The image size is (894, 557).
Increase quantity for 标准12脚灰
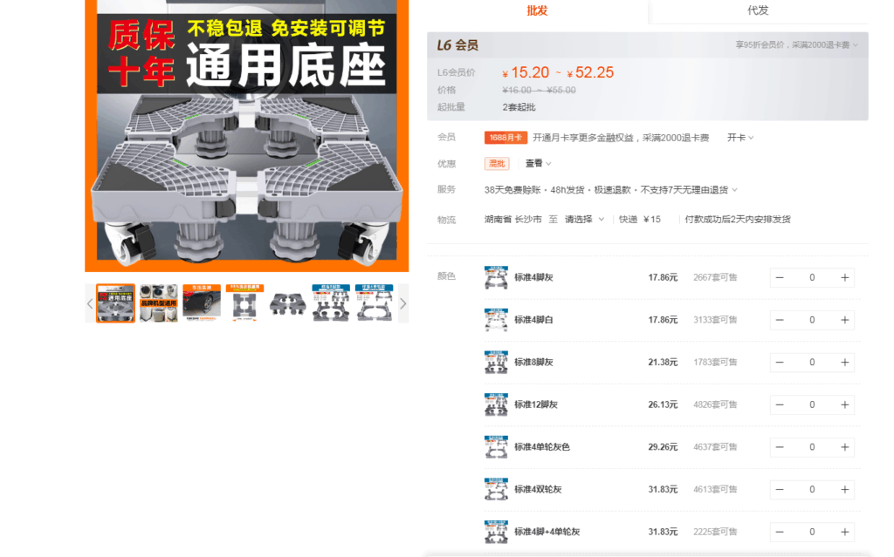point(845,405)
